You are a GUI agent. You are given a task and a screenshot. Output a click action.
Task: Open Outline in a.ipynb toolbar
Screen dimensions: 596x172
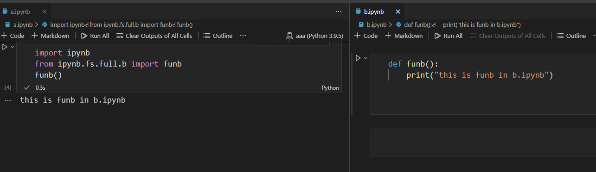pyautogui.click(x=218, y=36)
